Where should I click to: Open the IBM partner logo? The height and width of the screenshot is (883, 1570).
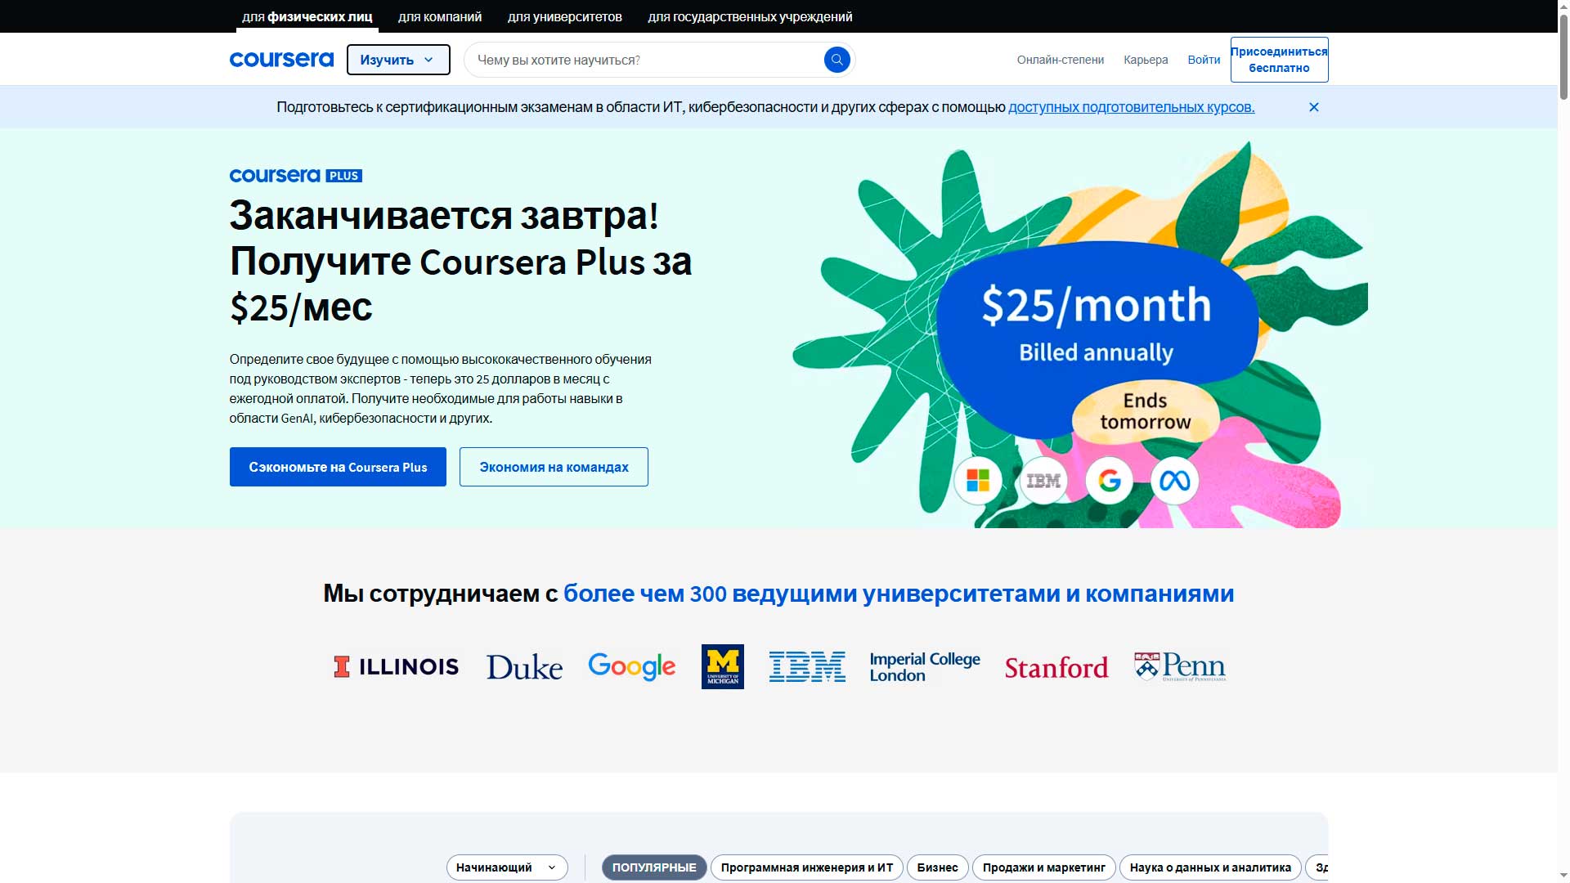coord(807,666)
